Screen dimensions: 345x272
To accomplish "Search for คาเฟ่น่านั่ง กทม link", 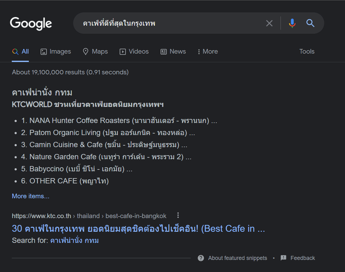I will coord(74,241).
